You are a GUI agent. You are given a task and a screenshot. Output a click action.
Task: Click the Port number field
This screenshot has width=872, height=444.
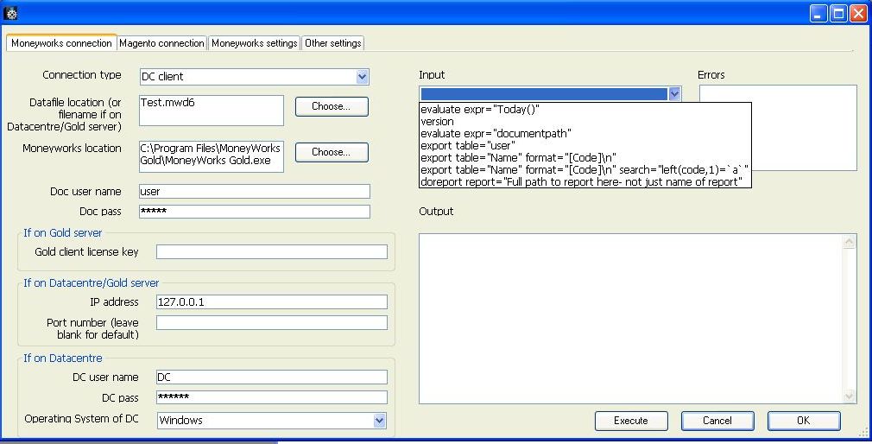[271, 323]
